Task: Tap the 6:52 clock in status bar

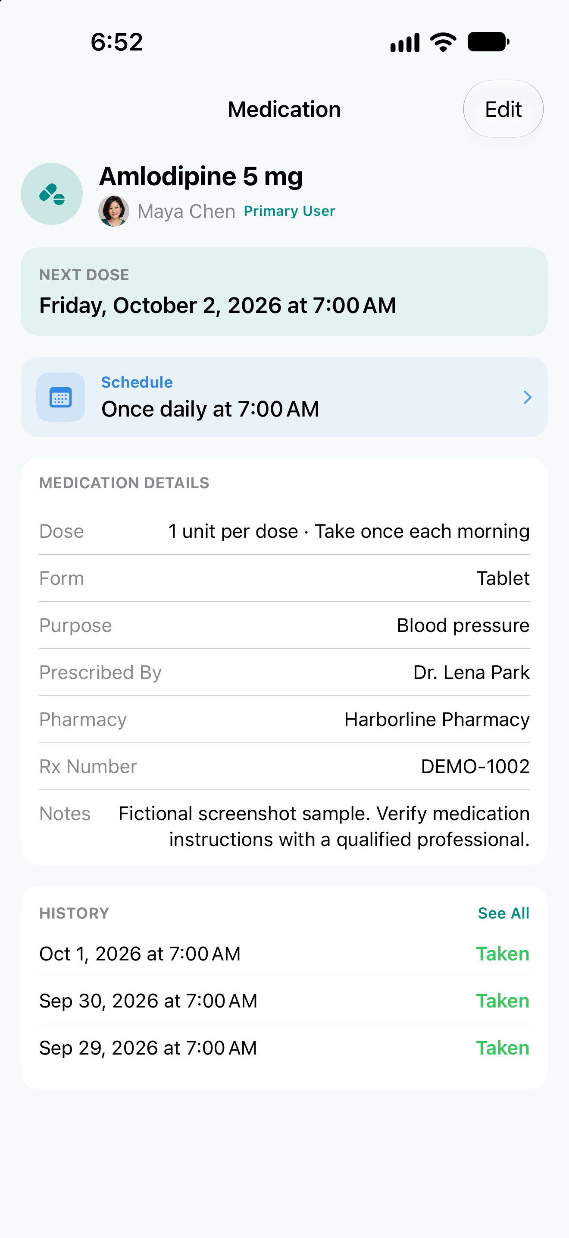Action: 116,42
